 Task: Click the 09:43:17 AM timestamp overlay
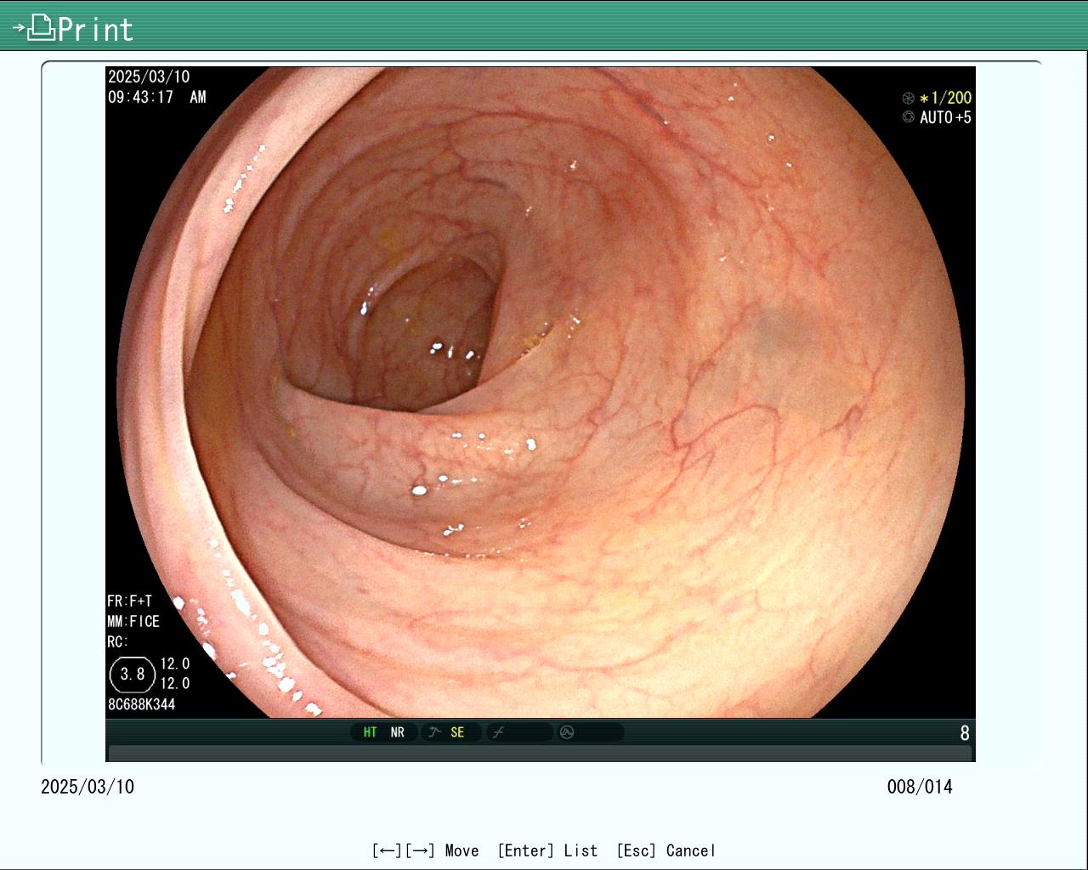point(157,97)
